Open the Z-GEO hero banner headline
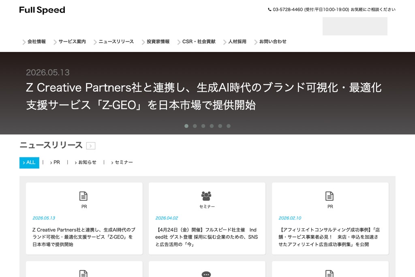This screenshot has width=415, height=277. (203, 96)
